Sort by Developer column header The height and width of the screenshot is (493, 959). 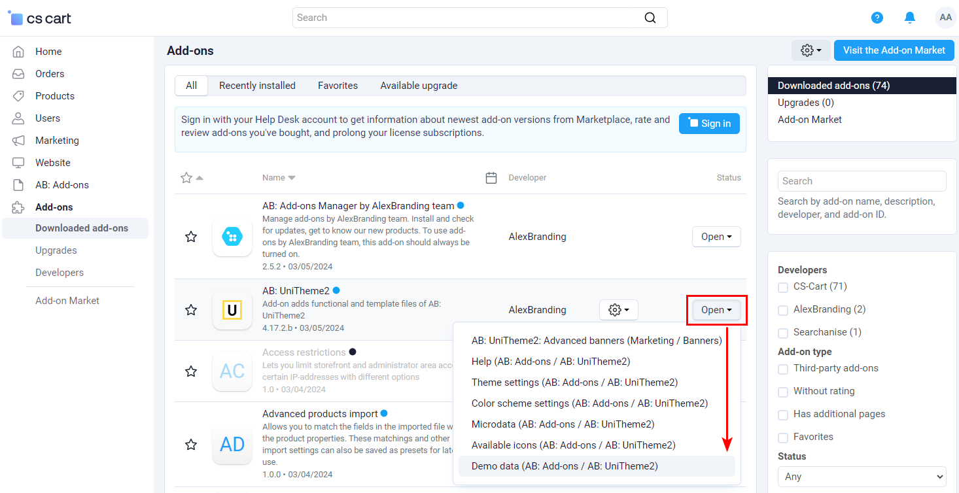tap(527, 178)
